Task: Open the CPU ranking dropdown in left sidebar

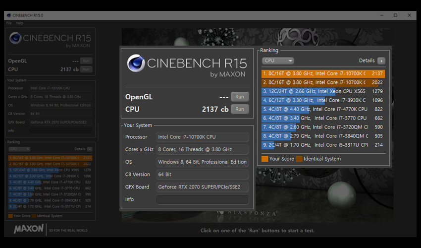Action: click(19, 149)
